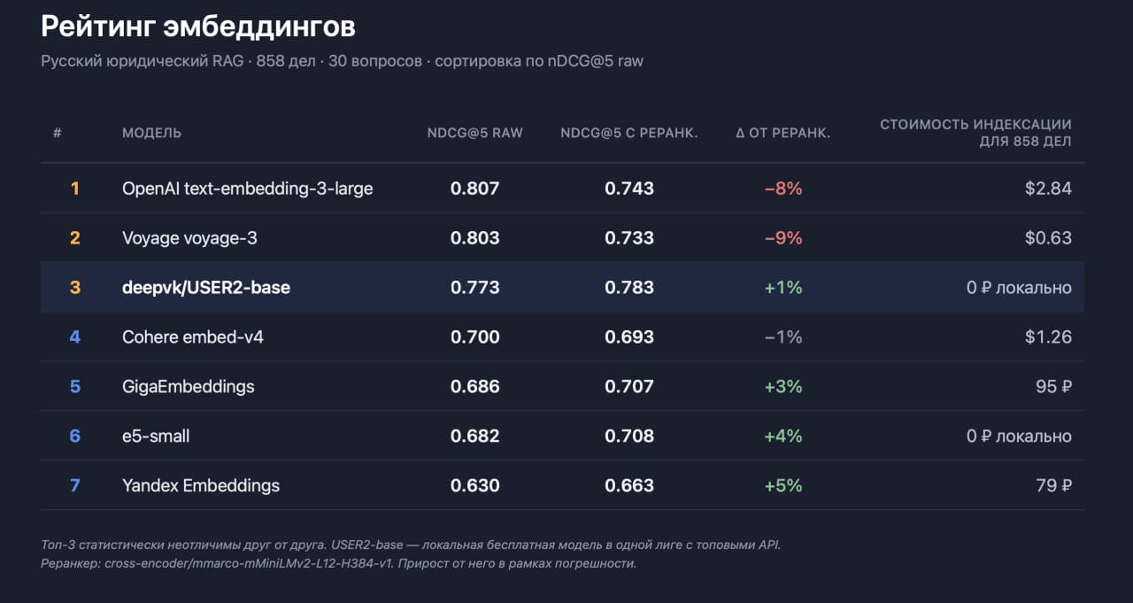Click '0 ₽ локально' in USER2-base row
1133x603 pixels.
(x=1019, y=288)
